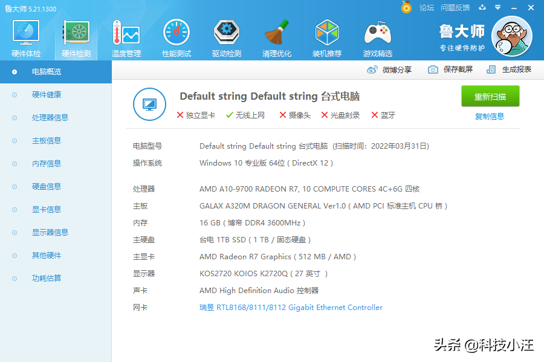Share to Weibo via 微博分享
This screenshot has width=544, height=362.
tap(389, 69)
